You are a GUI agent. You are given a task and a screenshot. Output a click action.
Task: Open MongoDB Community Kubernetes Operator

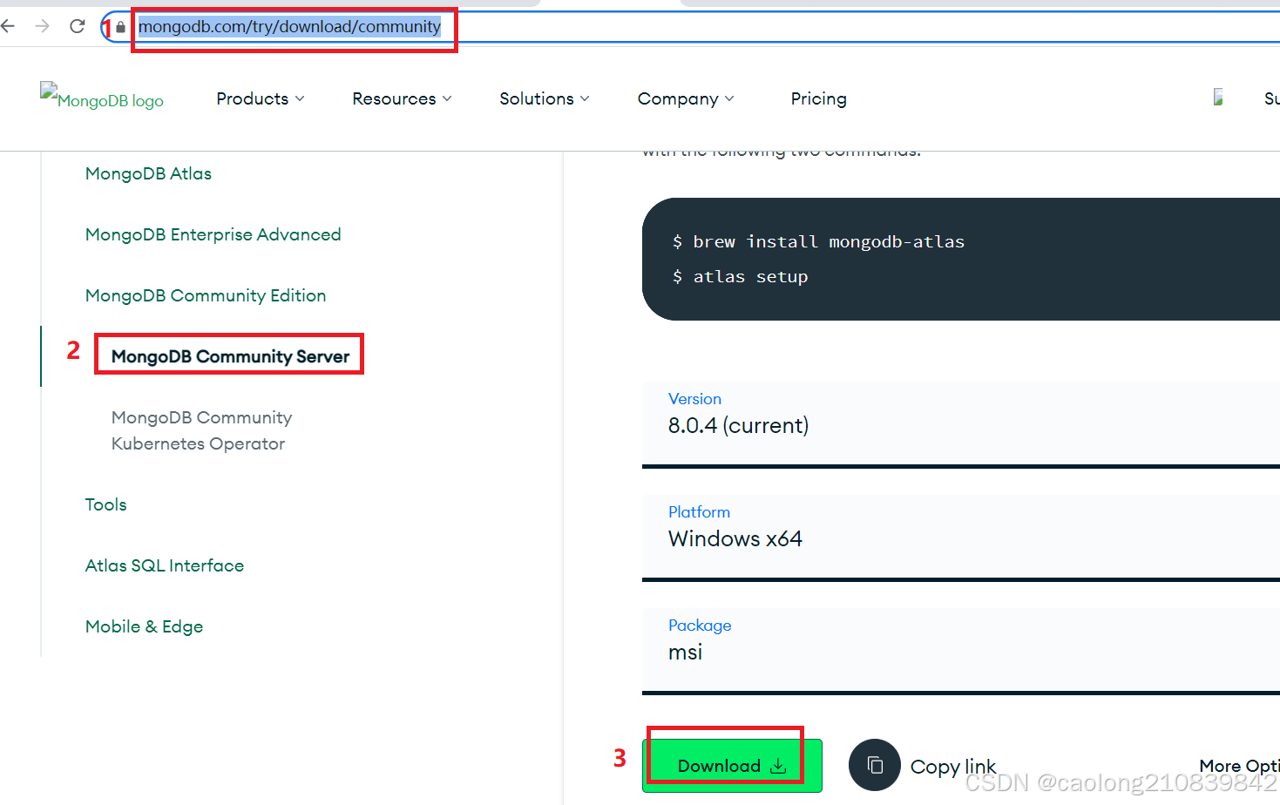coord(201,430)
